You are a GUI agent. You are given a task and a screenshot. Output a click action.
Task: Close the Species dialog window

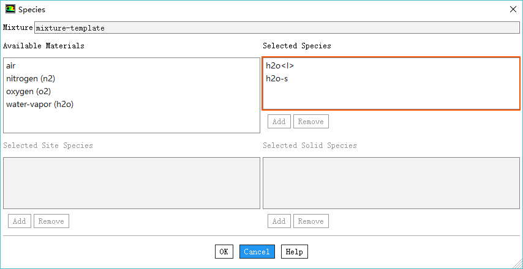(x=513, y=9)
